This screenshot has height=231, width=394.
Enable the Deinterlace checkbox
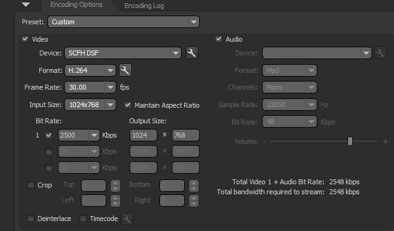tap(30, 218)
